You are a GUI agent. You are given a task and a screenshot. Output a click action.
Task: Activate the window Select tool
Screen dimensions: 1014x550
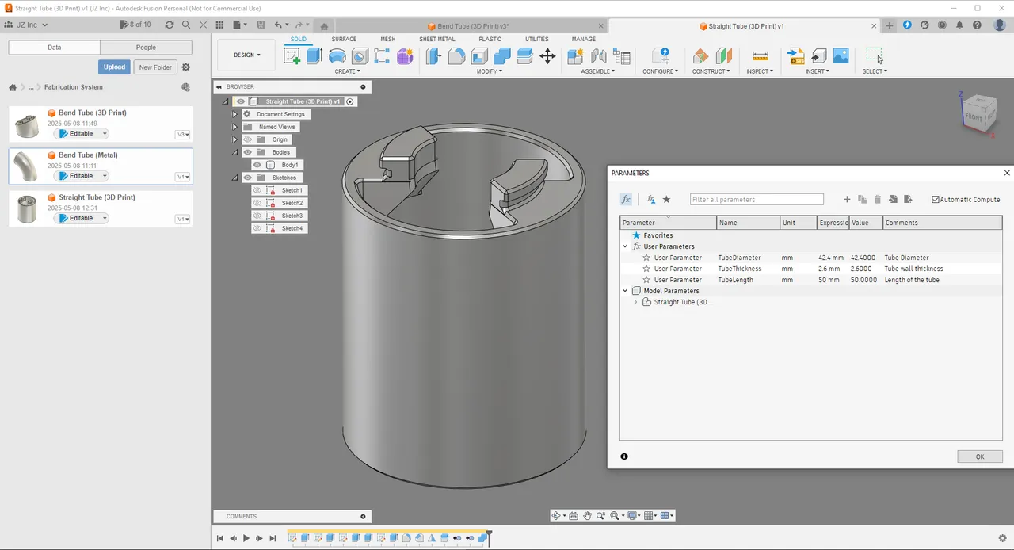[874, 55]
